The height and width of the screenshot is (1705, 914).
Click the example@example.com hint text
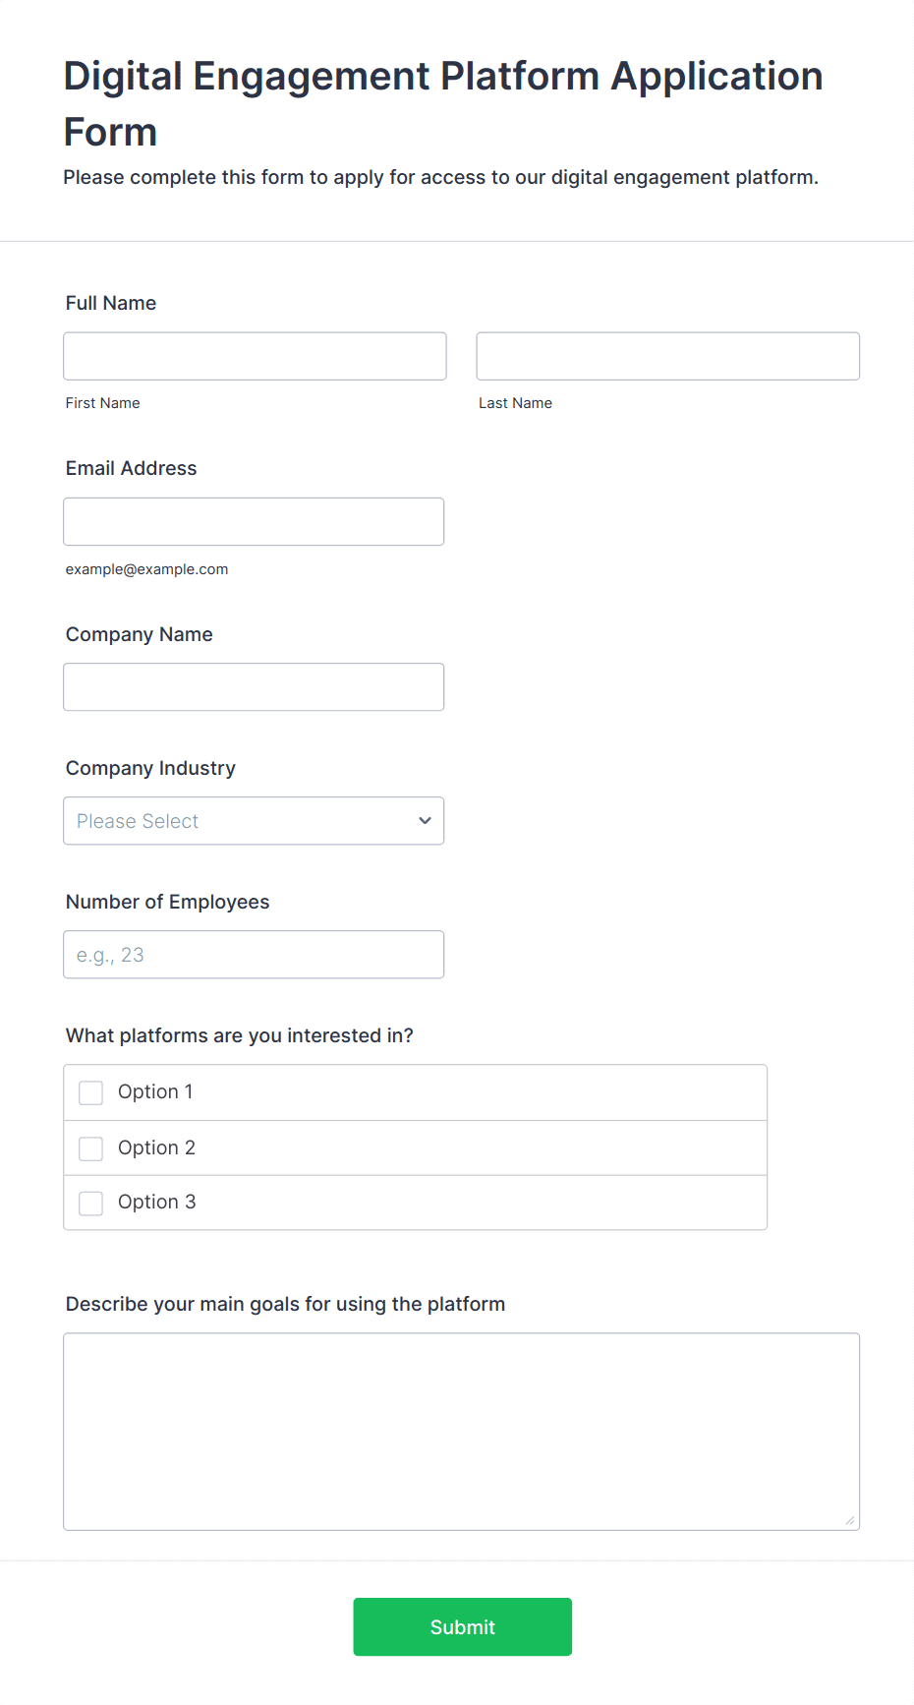146,569
